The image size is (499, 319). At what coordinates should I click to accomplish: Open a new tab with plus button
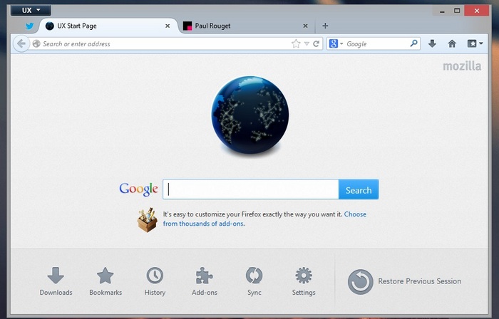tap(325, 26)
